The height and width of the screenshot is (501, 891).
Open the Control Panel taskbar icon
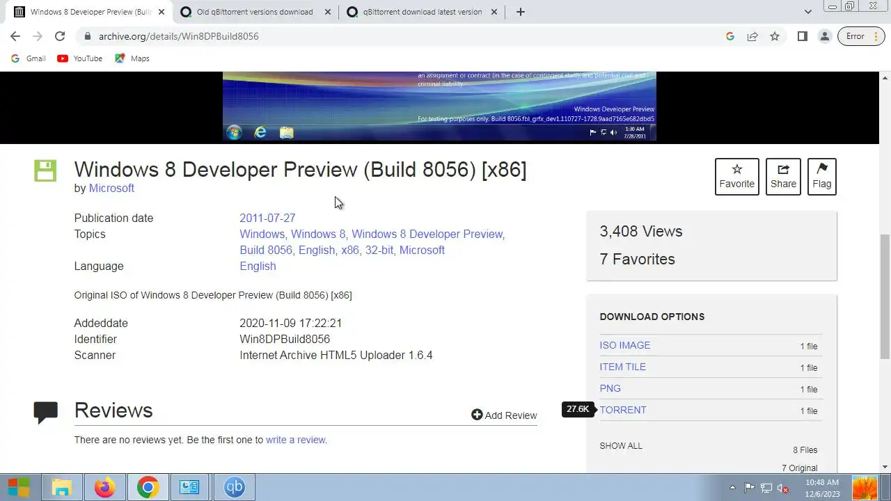[x=189, y=487]
